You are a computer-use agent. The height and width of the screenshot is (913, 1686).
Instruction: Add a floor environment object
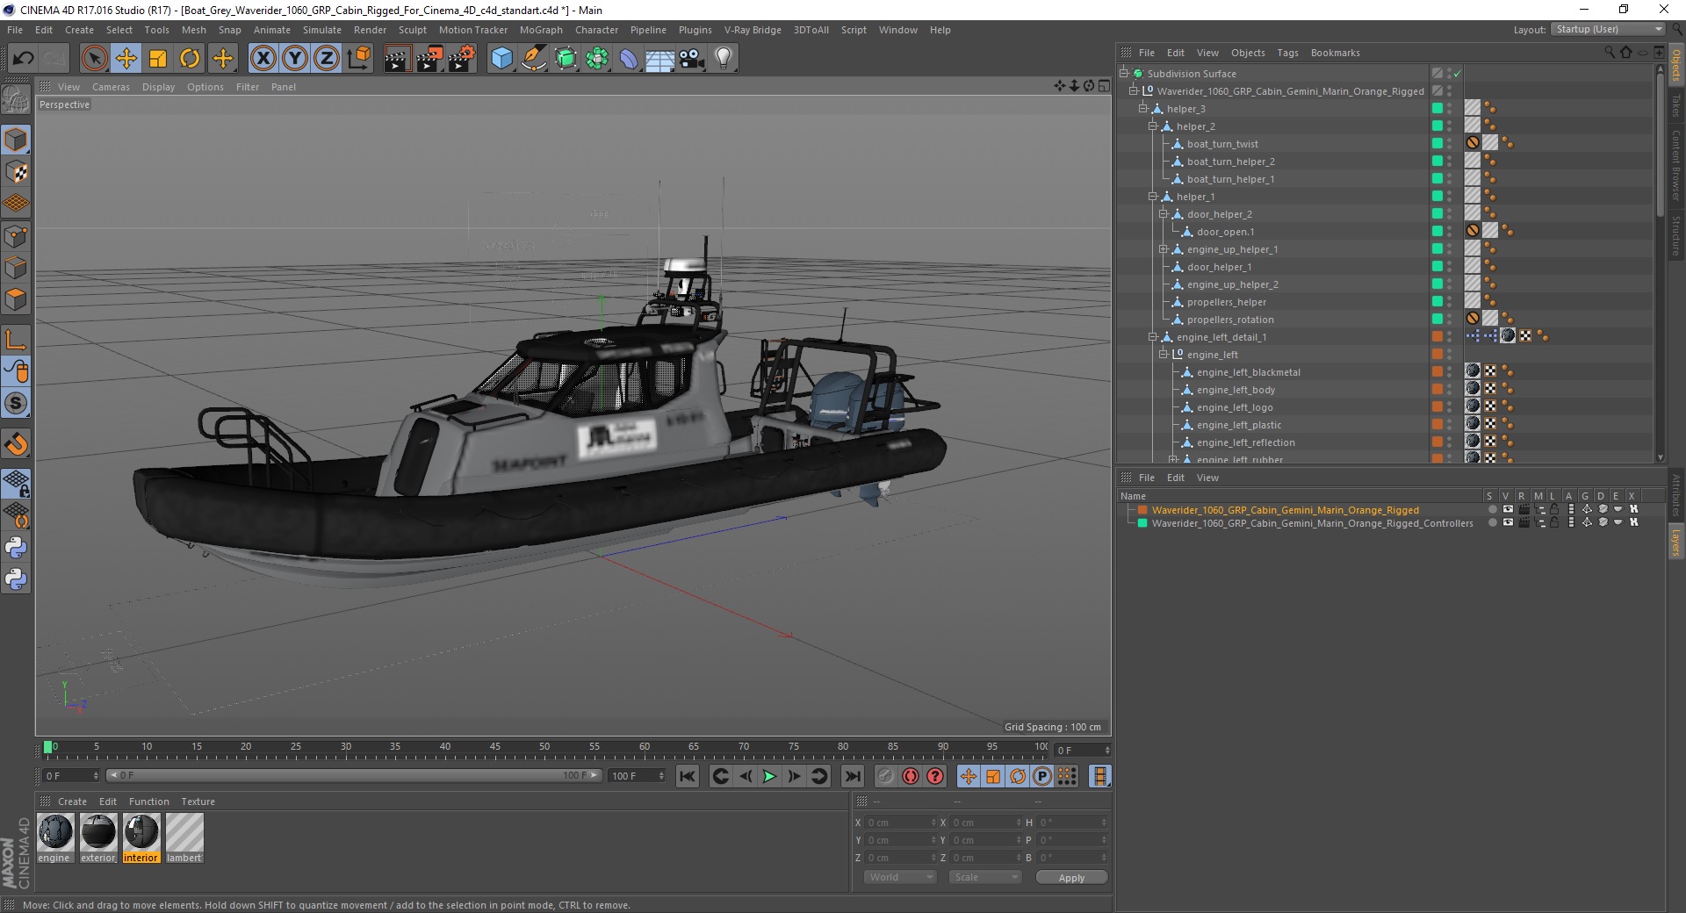[x=660, y=59]
